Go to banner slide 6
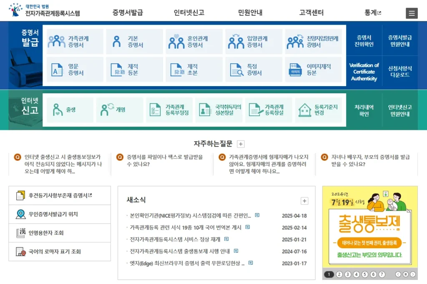427x284 pixels. tap(373, 274)
